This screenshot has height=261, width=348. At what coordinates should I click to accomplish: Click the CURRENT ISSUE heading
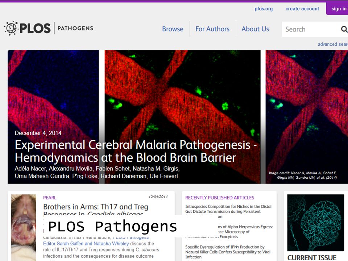coord(312,258)
